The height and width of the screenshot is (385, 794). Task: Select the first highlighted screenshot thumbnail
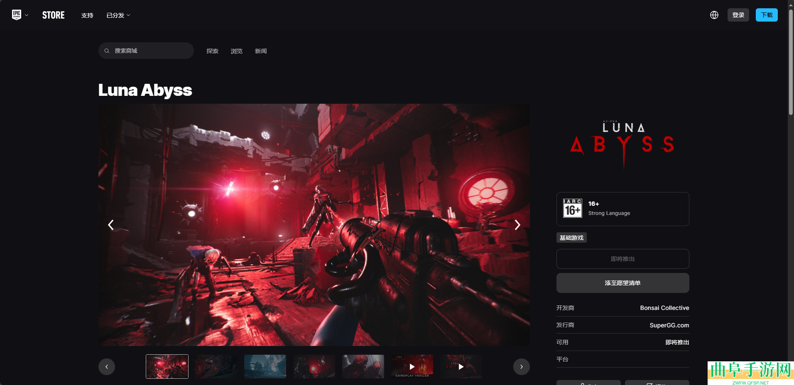coord(167,366)
